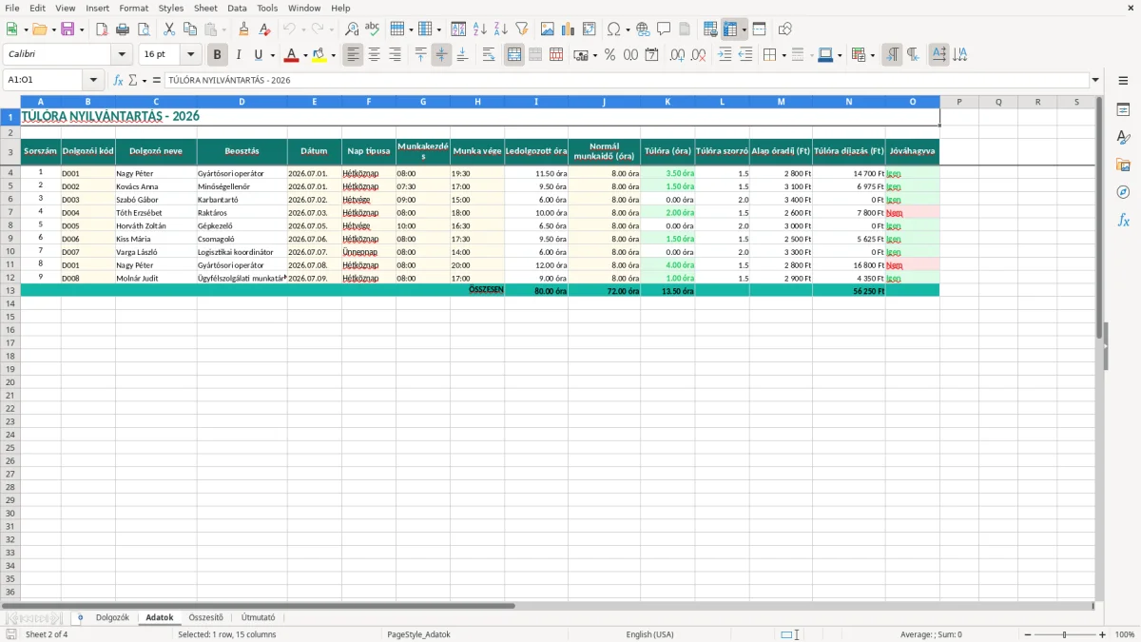This screenshot has width=1141, height=642.
Task: Toggle Align Left
Action: point(353,55)
